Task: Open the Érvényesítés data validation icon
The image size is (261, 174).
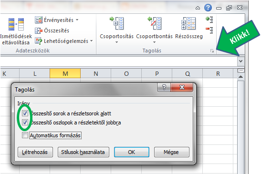Action: pos(39,20)
